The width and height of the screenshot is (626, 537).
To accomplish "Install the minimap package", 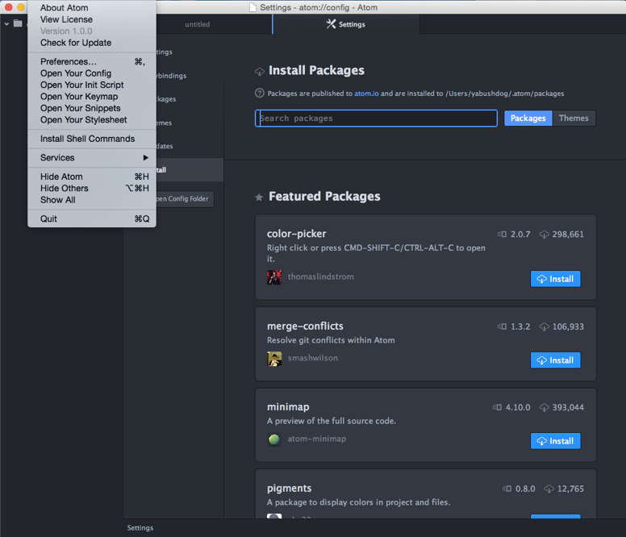I will point(555,441).
